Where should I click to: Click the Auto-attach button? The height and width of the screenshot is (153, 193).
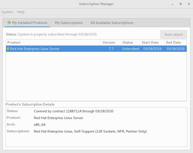(174, 35)
